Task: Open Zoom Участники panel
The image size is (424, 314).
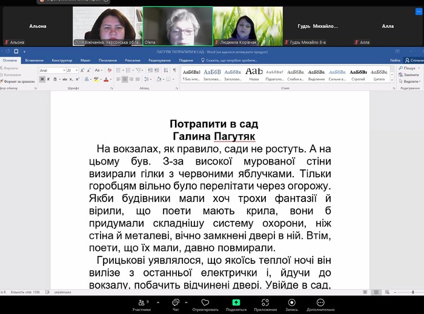Action: [x=141, y=305]
